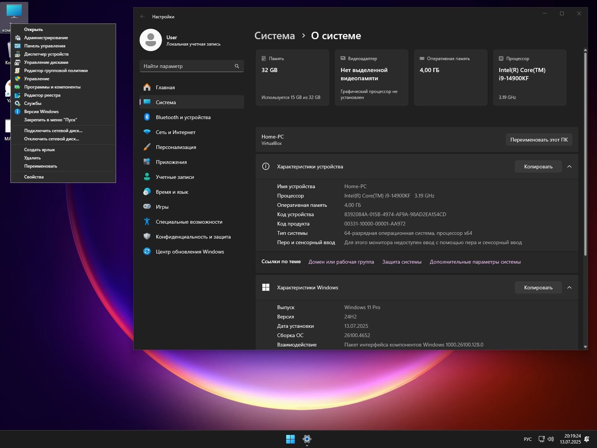Click the Сеть и Интернет wifi icon
597x448 pixels.
147,132
